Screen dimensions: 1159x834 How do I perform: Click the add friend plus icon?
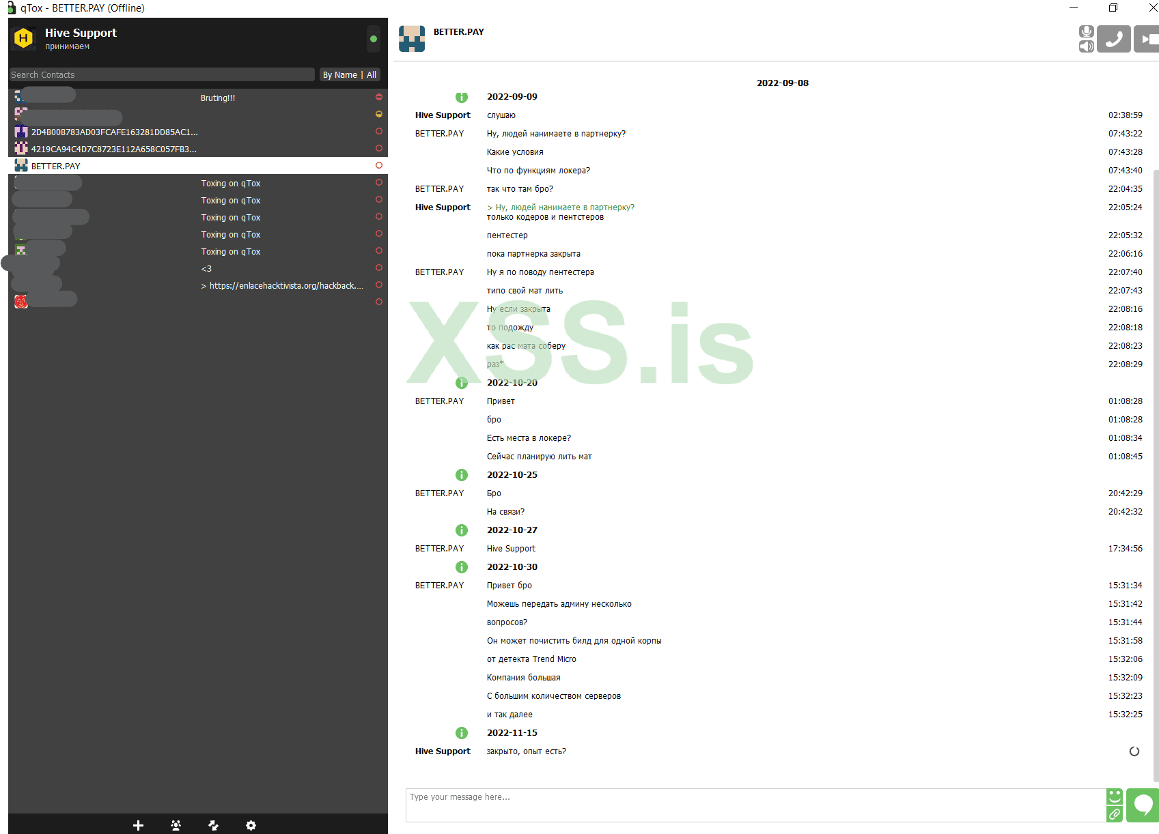coord(138,825)
